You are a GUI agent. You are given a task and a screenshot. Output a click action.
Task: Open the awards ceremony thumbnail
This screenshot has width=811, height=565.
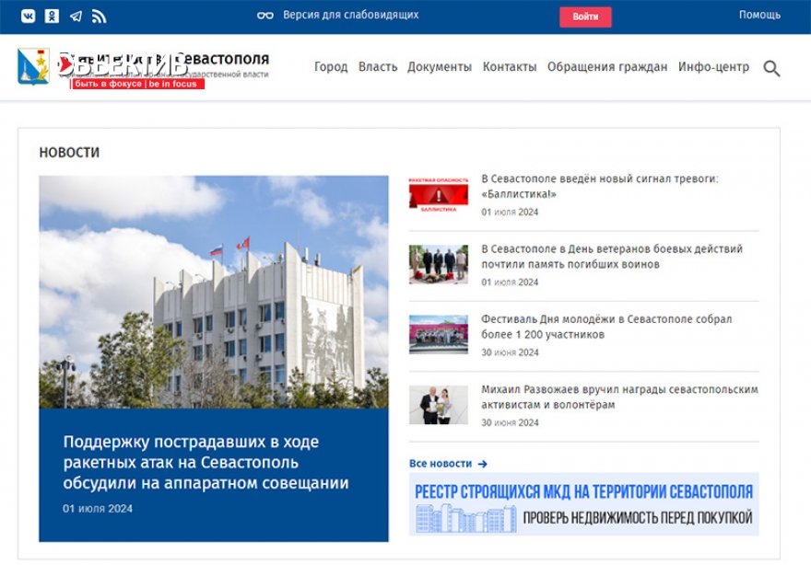click(439, 404)
